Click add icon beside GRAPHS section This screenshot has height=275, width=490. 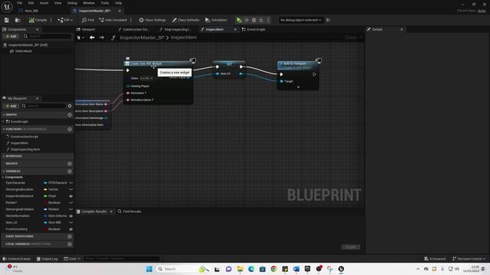[x=70, y=115]
